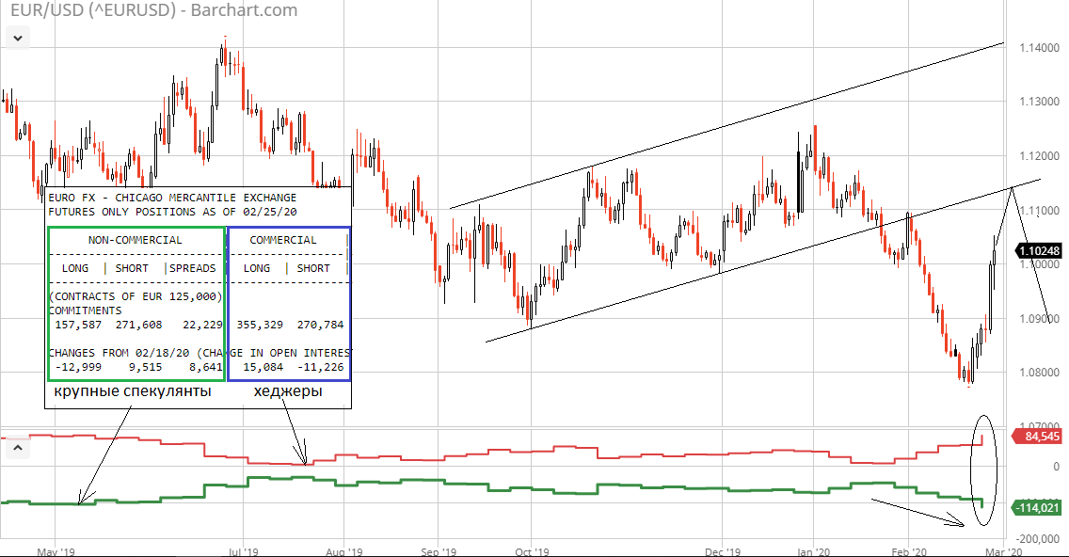The height and width of the screenshot is (557, 1069).
Task: Click the current price label 1.10248
Action: pyautogui.click(x=1038, y=250)
